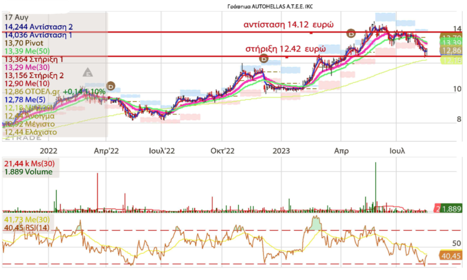Click the triangular E event marker
This screenshot has height=280, width=467.
point(89,73)
